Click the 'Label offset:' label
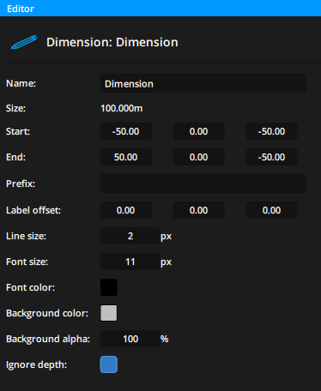The width and height of the screenshot is (321, 391). 33,210
